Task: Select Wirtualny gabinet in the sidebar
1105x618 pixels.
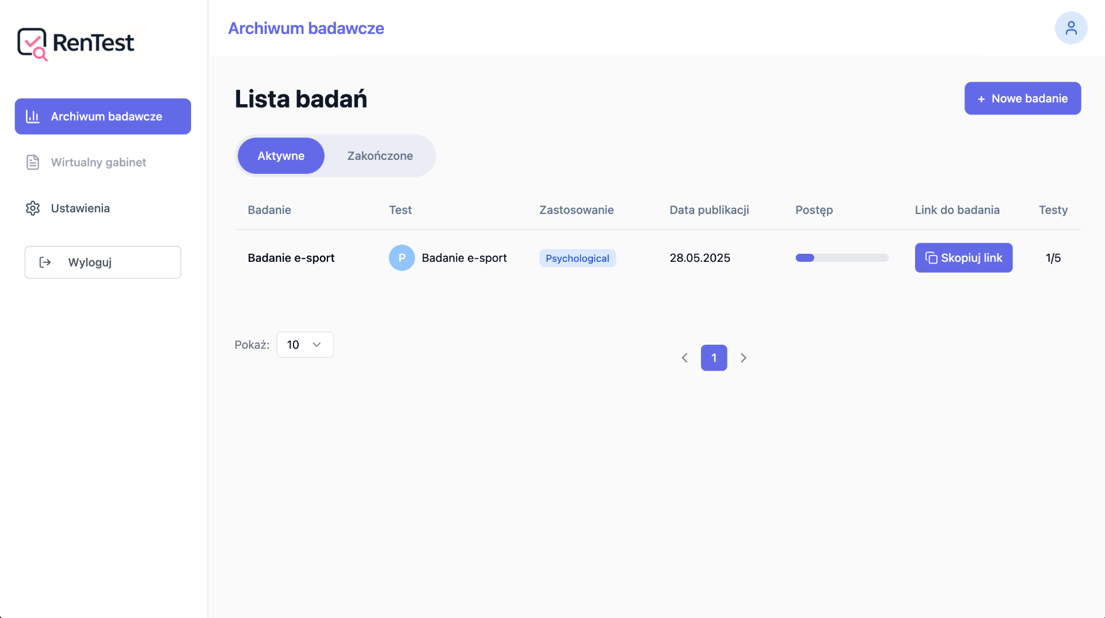Action: tap(98, 162)
